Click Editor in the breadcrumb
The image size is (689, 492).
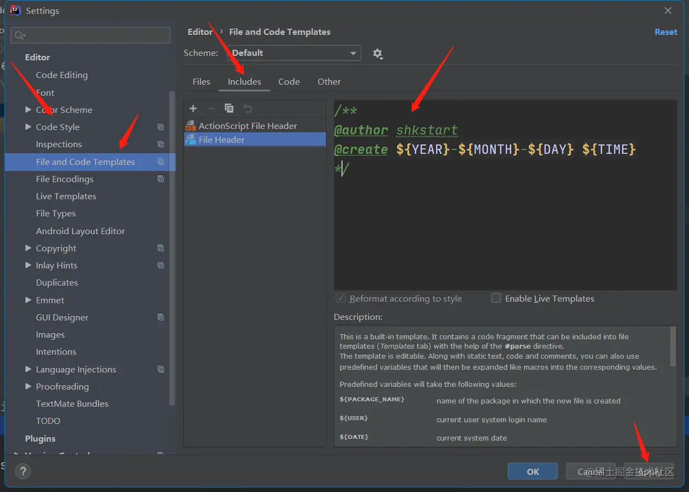tap(200, 32)
